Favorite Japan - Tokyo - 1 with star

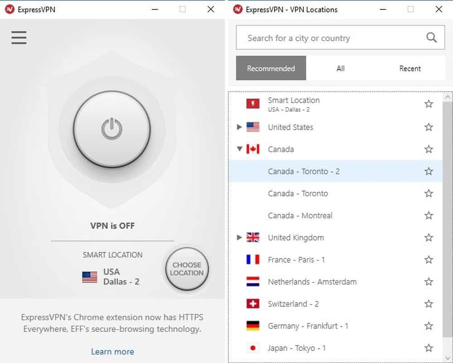tap(429, 348)
